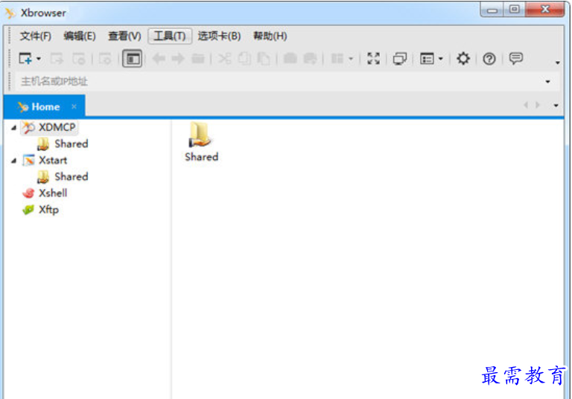This screenshot has width=572, height=399.
Task: Open the 编辑(E) menu
Action: pos(80,36)
